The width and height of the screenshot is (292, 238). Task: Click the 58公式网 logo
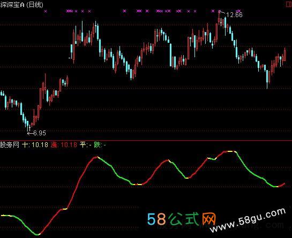click(x=182, y=219)
